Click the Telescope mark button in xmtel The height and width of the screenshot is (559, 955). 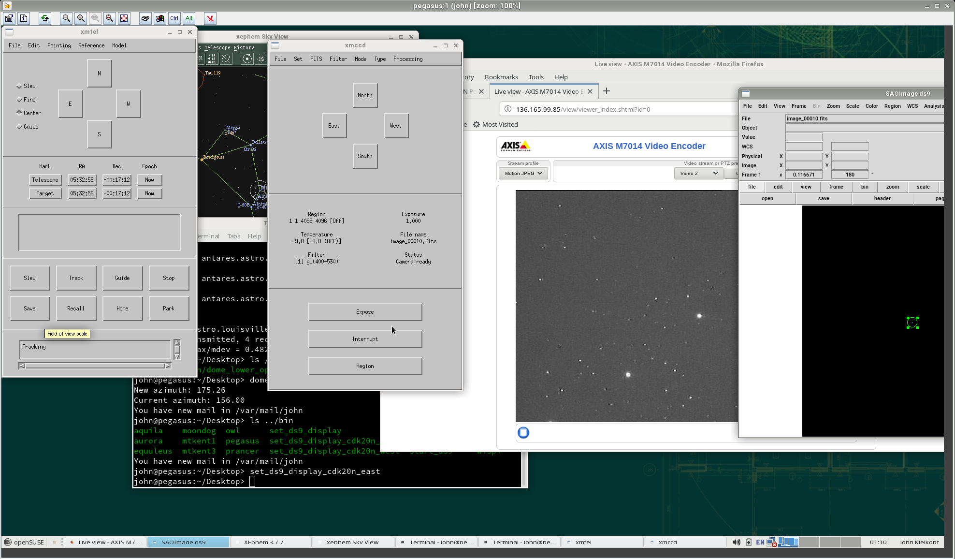tap(45, 180)
